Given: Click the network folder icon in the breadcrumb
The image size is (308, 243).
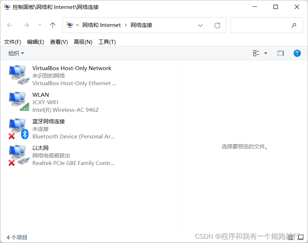Looking at the screenshot, I should 70,25.
